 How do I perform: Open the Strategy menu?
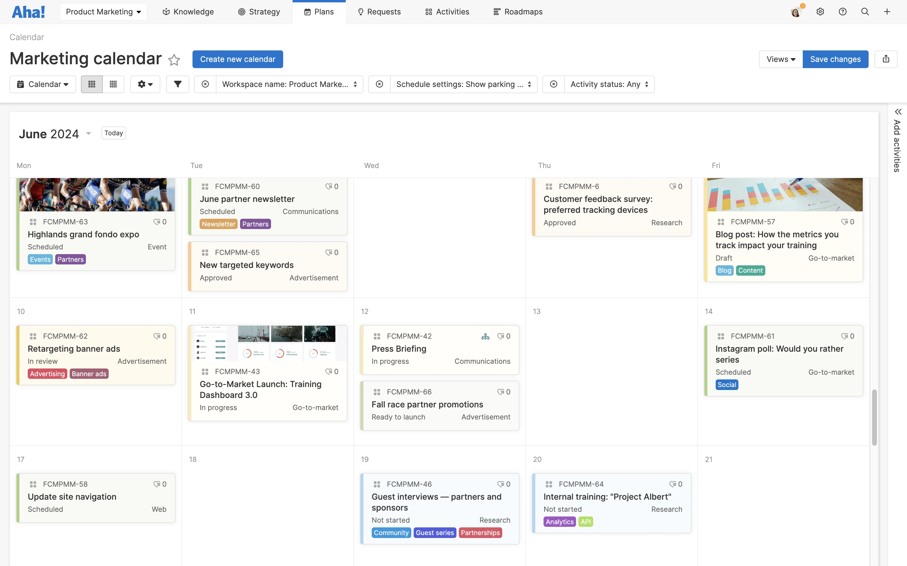259,11
